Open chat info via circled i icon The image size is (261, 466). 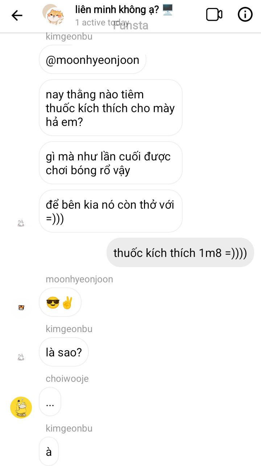[245, 15]
